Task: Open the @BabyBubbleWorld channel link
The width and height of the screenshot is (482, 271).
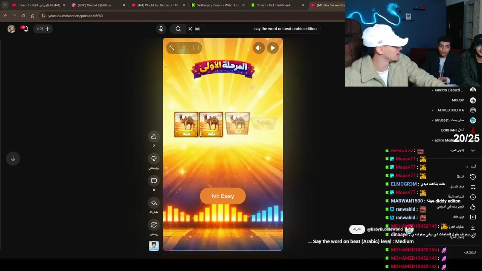Action: (385, 229)
